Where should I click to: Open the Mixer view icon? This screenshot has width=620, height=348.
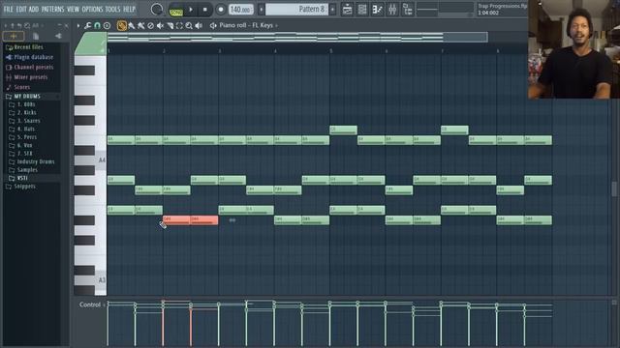pos(392,9)
